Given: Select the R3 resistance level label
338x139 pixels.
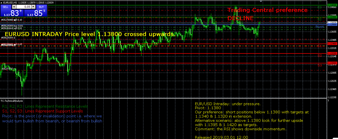Looking at the screenshot, I should point(320,7).
